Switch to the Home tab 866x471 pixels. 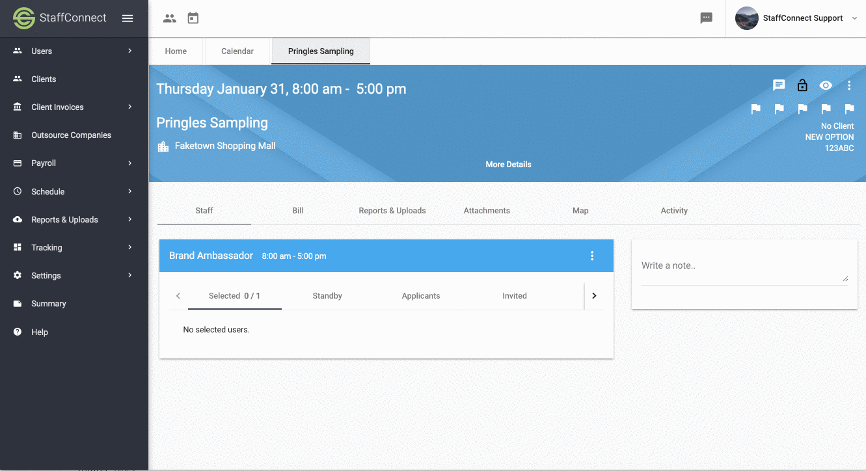coord(176,51)
